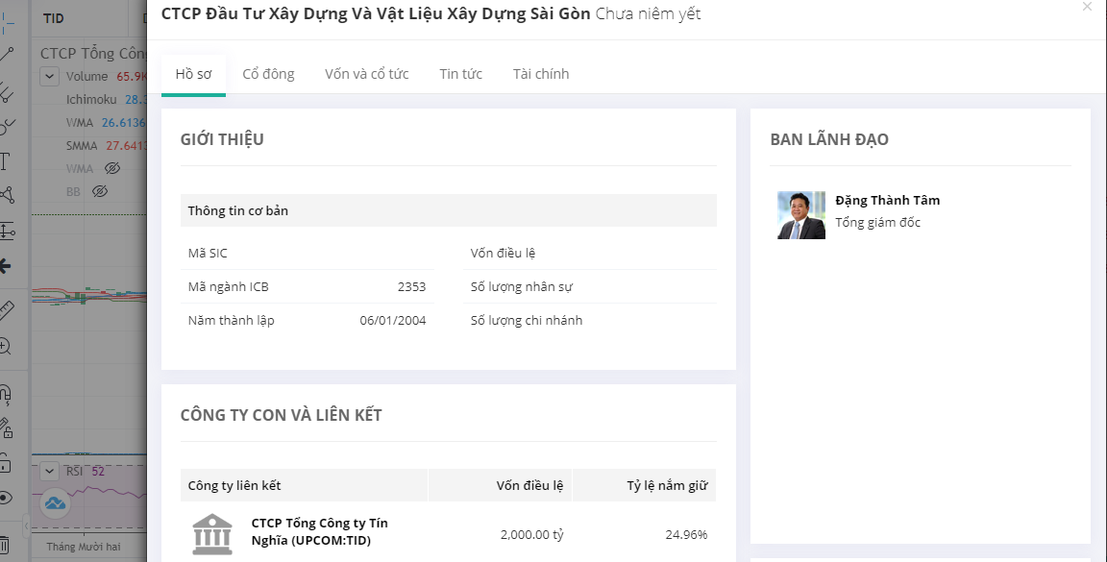Open CTCP Tổng Công ty Tín Nghĩa link

click(x=319, y=531)
